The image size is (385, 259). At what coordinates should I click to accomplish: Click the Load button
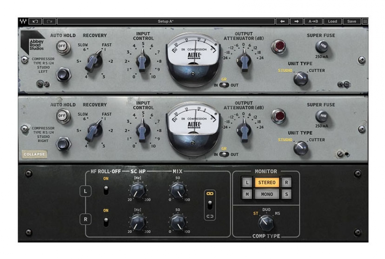click(333, 22)
